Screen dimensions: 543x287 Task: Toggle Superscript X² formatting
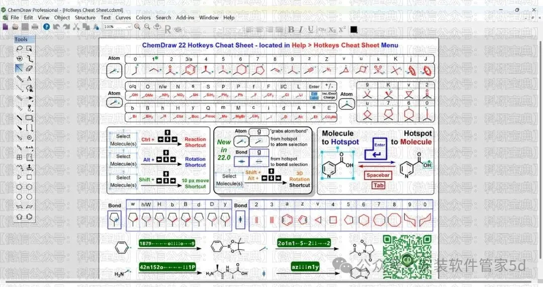(342, 30)
